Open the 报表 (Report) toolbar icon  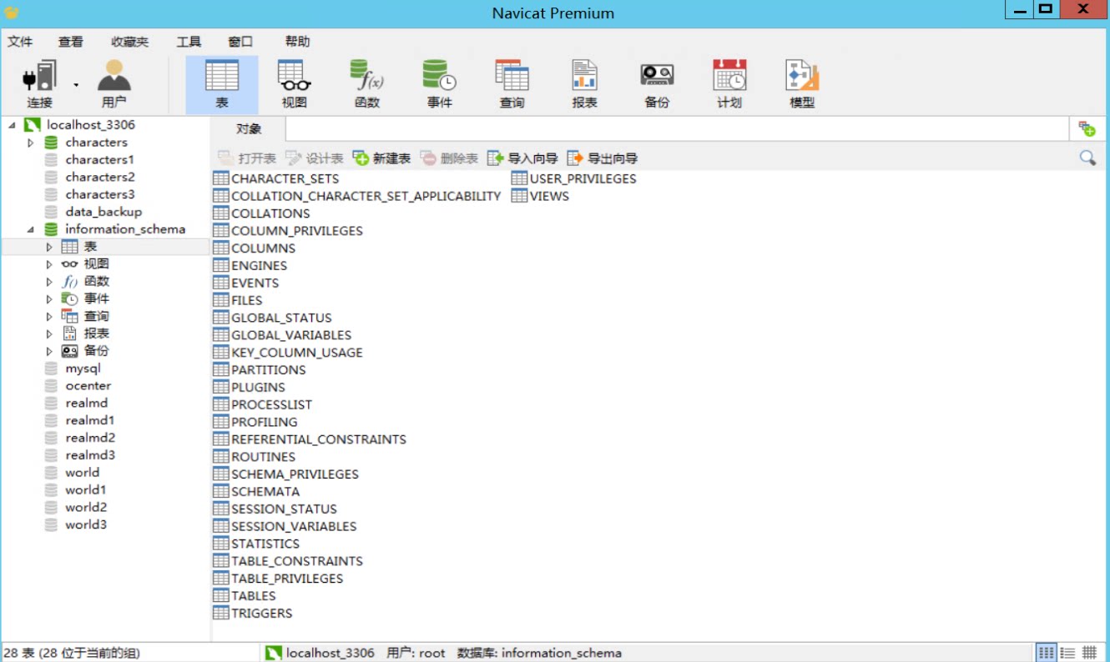[x=584, y=84]
